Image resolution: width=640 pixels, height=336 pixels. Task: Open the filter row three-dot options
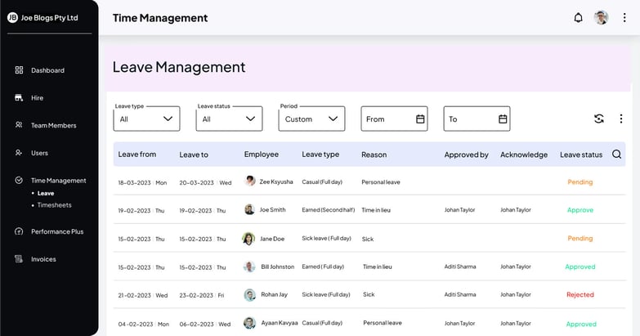[621, 119]
